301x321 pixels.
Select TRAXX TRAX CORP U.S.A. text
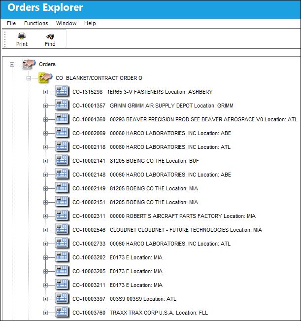click(x=142, y=313)
